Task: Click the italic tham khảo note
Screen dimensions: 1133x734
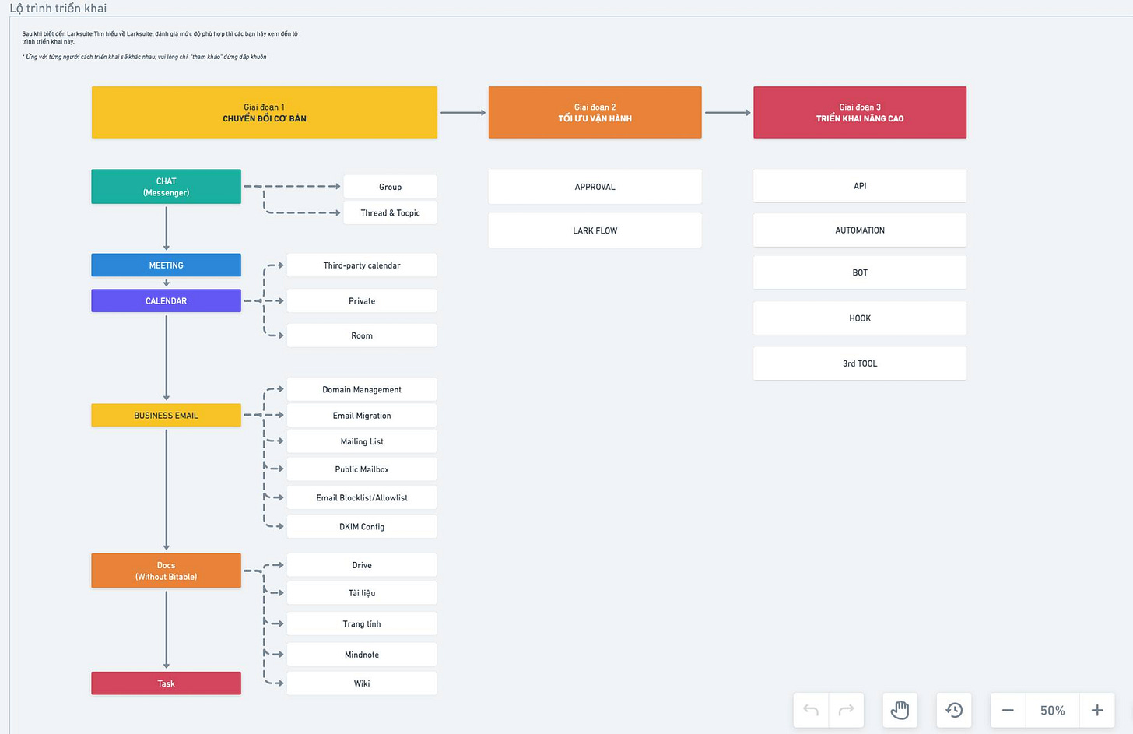Action: (x=144, y=57)
